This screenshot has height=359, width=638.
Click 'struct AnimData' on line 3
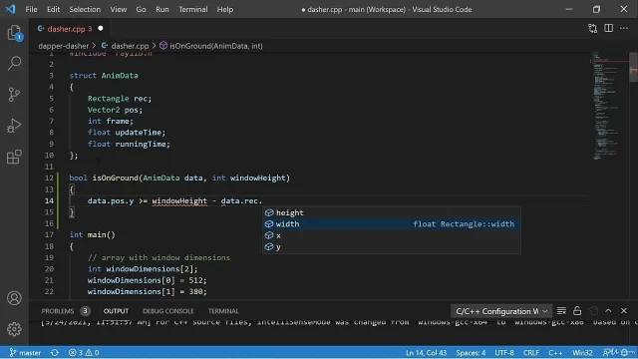104,76
